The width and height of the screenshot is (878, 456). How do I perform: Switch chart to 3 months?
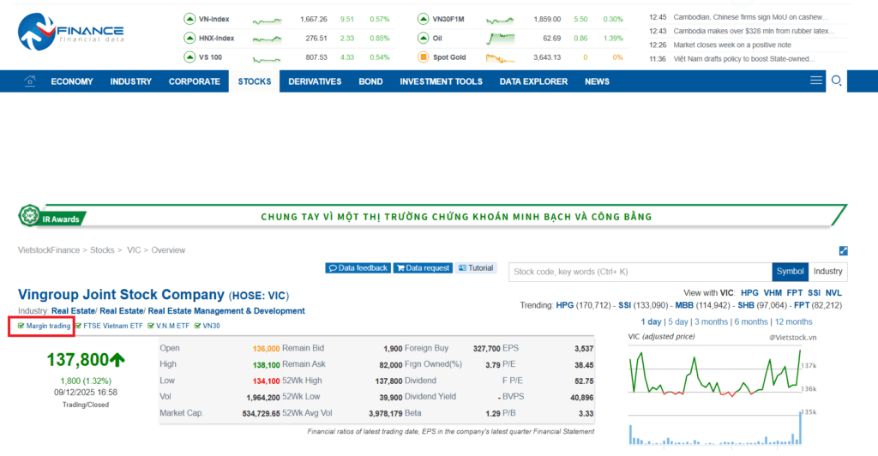[711, 321]
